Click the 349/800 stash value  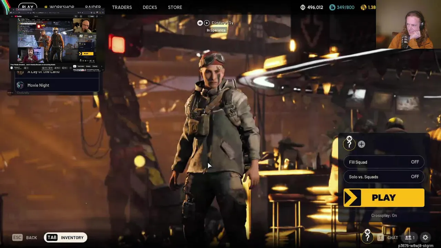[x=346, y=7]
